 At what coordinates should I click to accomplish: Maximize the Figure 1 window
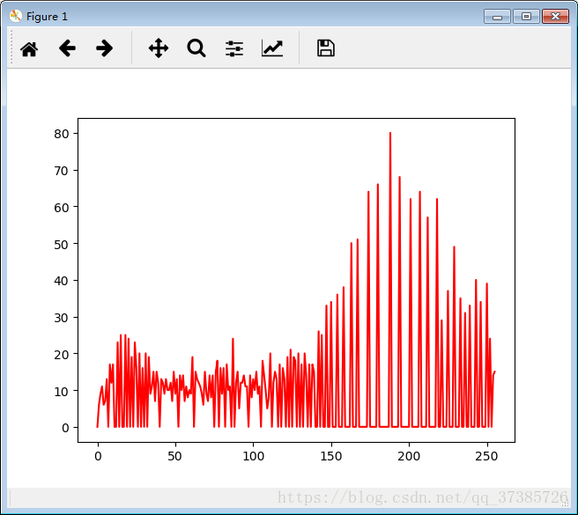(x=526, y=17)
